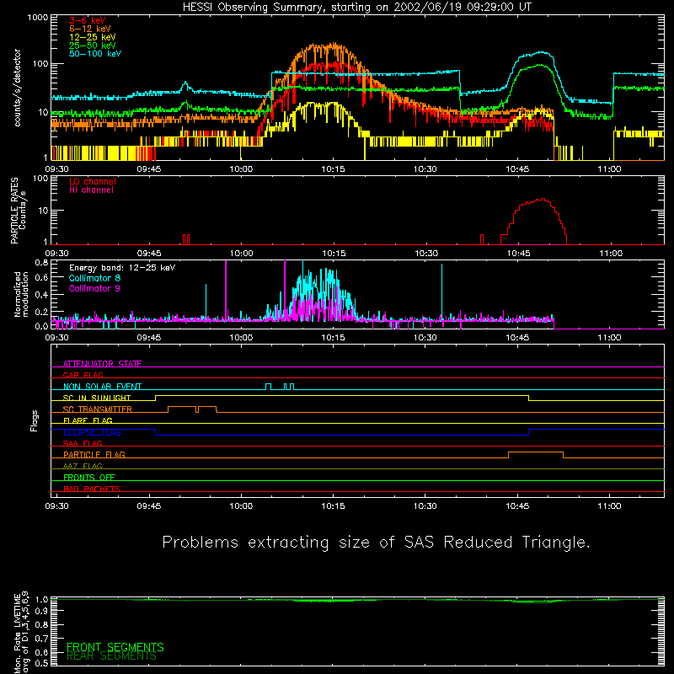674x674 pixels.
Task: Click the 'SC TRANSMITTER' flag label
Action: (98, 409)
